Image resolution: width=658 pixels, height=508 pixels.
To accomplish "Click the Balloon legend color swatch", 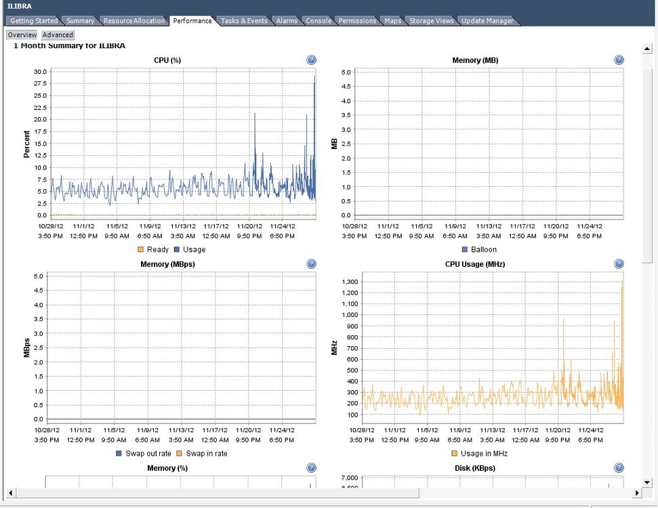I will point(465,249).
